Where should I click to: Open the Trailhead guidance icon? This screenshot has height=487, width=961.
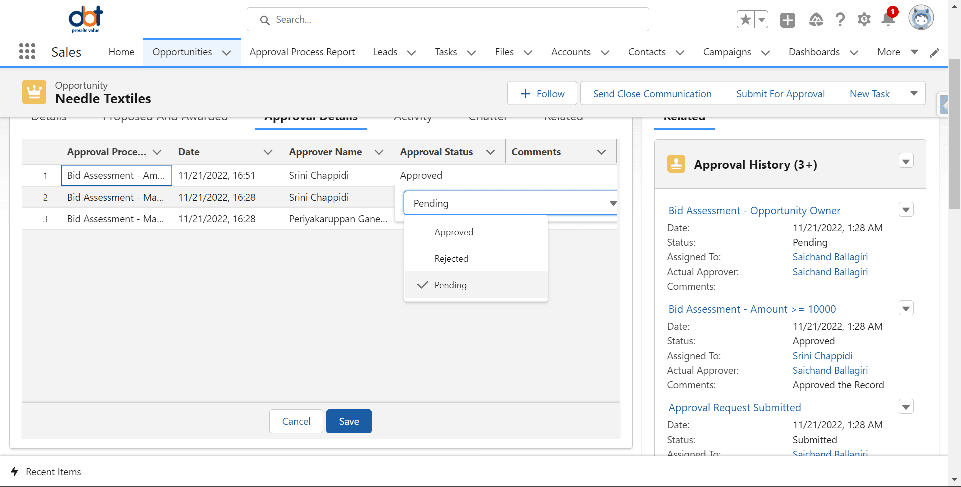point(816,20)
